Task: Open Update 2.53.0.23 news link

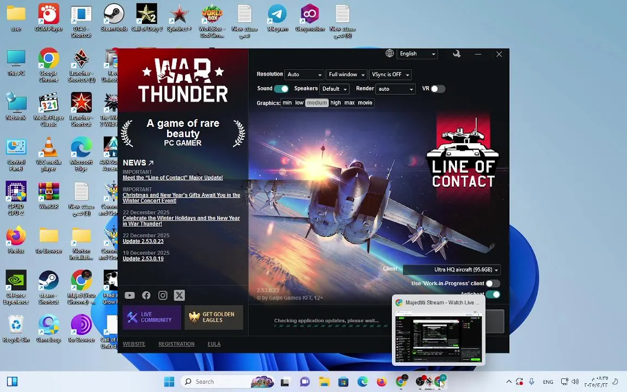Action: tap(143, 241)
